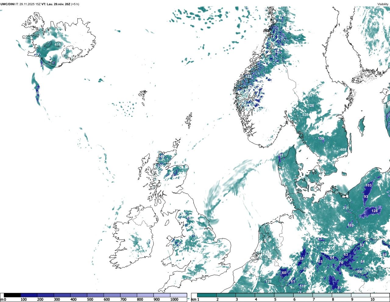Click the '10' label on km legend
Viewport: 390px width, 302px height.
372,300
